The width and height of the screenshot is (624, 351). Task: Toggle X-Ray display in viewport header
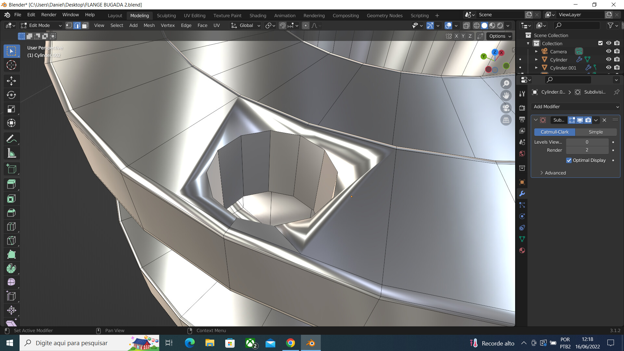click(466, 25)
